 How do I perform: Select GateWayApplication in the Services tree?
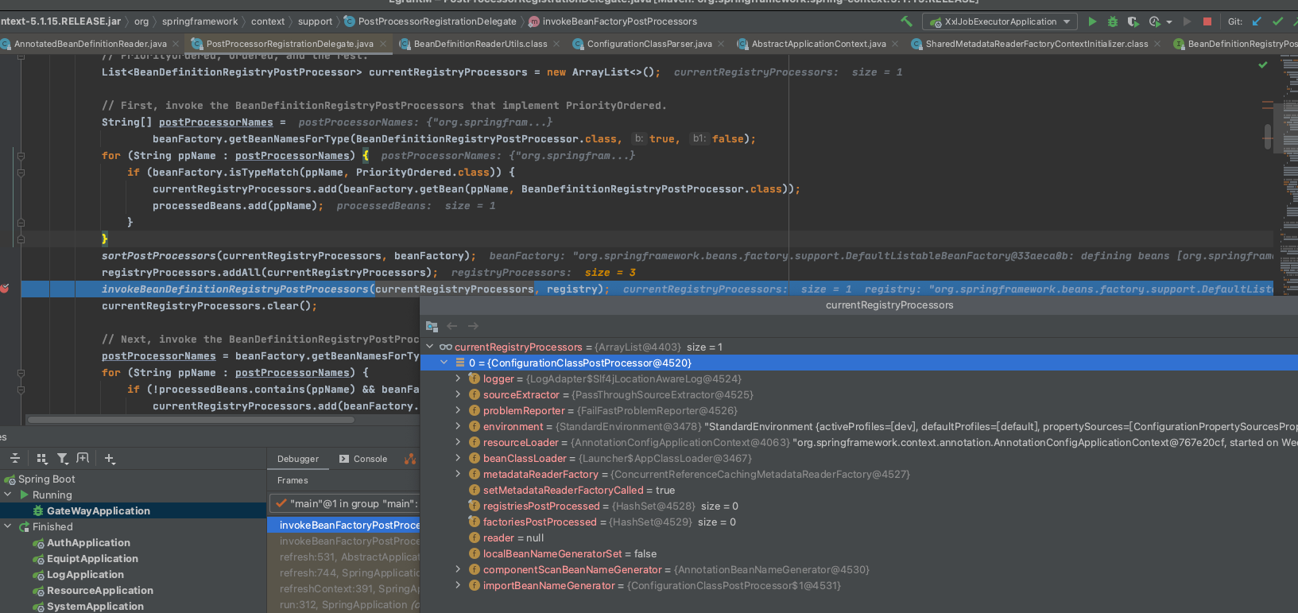(98, 510)
